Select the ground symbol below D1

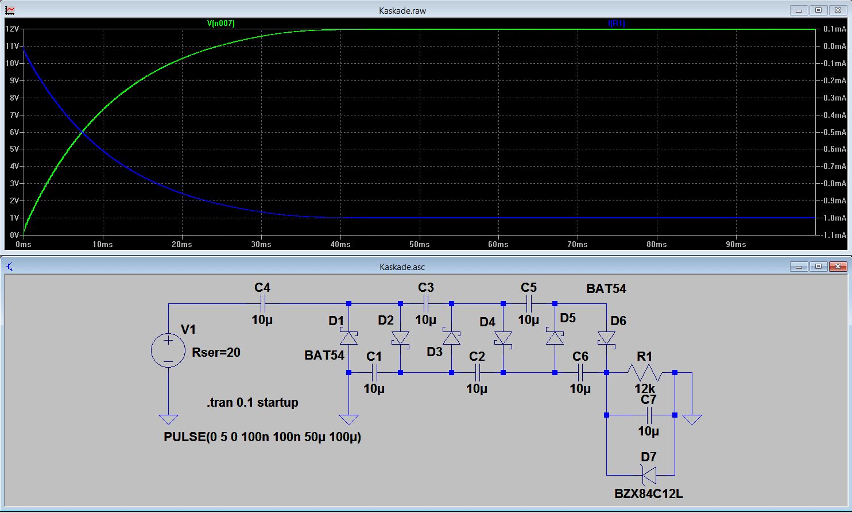tap(348, 419)
